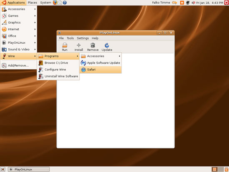Open the Tools menu in PlayOnLinux
The width and height of the screenshot is (229, 172).
pyautogui.click(x=70, y=38)
